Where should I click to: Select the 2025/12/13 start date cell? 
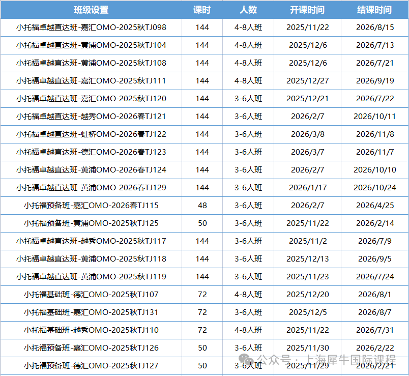click(x=307, y=259)
